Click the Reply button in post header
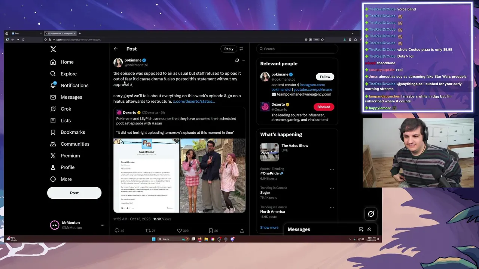The image size is (479, 269). click(229, 49)
